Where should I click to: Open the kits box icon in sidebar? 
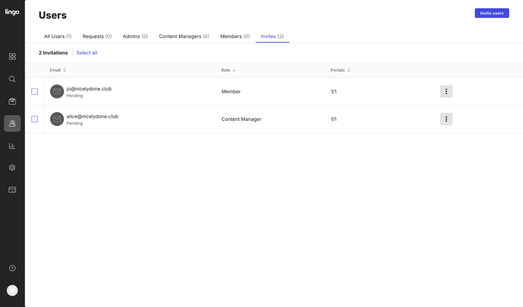coord(12,101)
